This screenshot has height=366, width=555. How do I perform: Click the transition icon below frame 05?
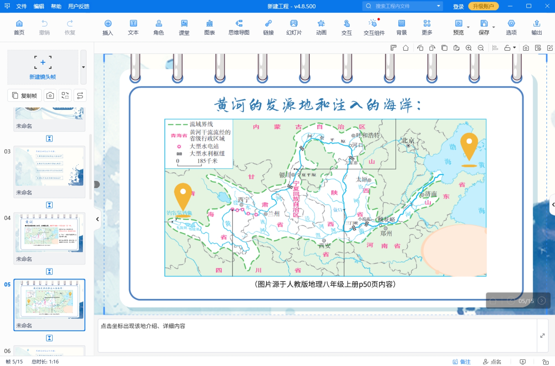click(x=49, y=338)
